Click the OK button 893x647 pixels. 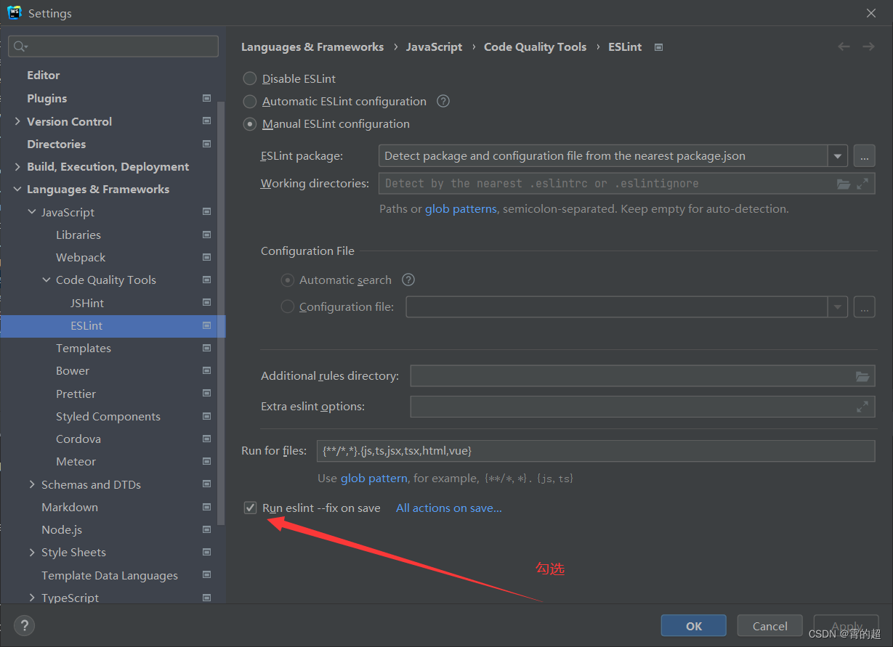694,626
